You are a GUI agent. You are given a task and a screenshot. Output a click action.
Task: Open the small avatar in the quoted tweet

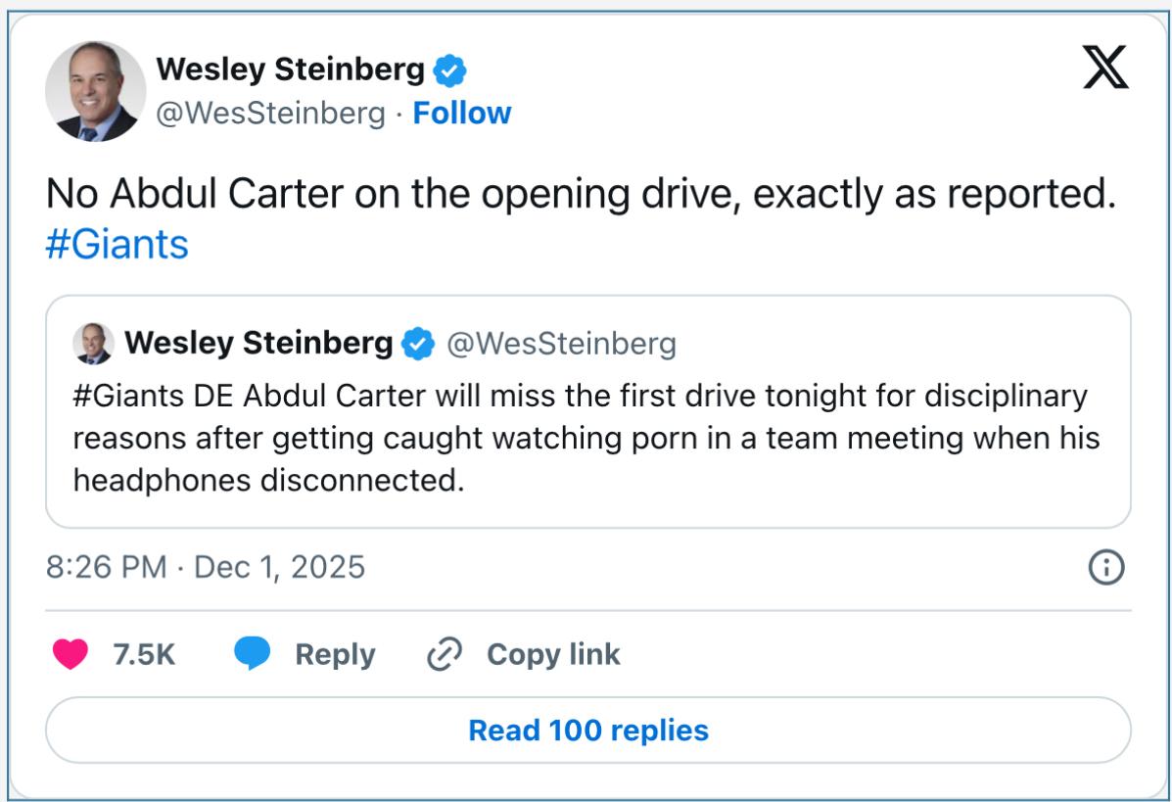93,343
